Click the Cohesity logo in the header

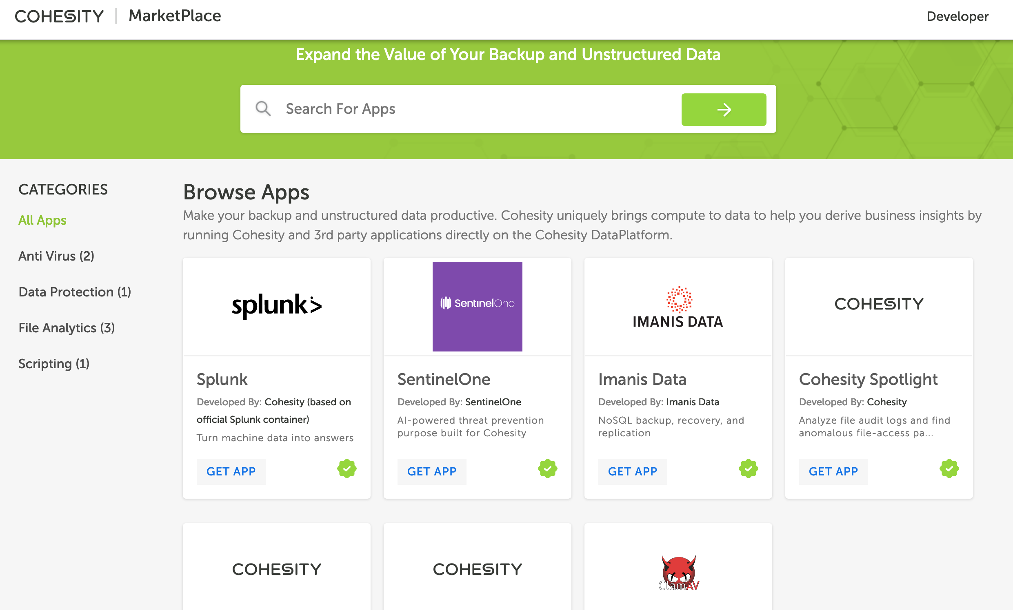pos(59,16)
